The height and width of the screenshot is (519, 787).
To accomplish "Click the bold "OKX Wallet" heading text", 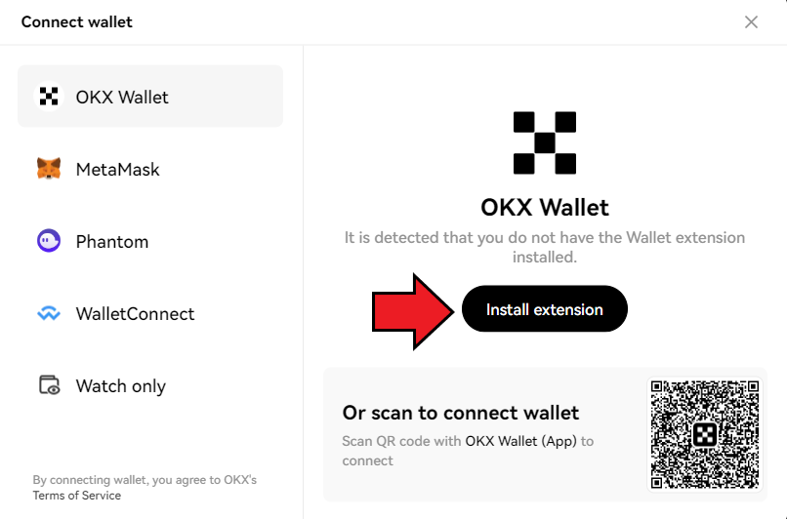I will tap(545, 207).
